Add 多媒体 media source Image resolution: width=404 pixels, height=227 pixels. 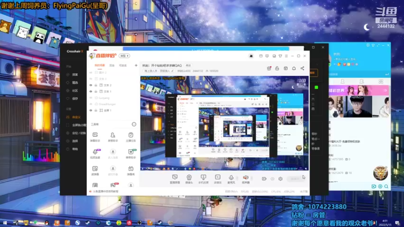pyautogui.click(x=218, y=178)
